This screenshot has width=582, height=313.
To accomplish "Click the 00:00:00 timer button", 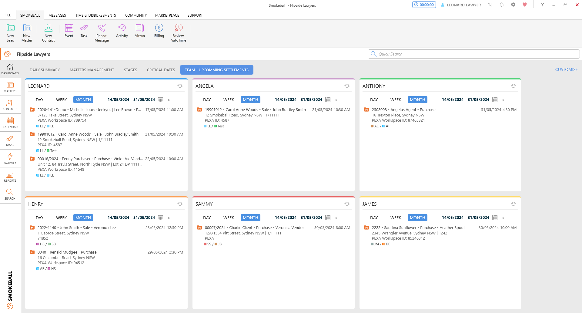I will tap(424, 5).
